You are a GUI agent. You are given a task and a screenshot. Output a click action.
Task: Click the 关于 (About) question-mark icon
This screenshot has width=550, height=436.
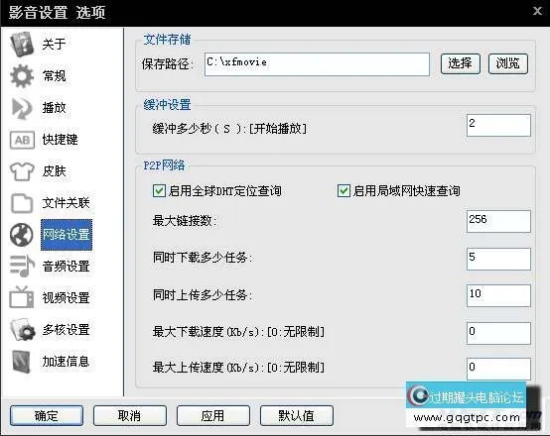(22, 45)
